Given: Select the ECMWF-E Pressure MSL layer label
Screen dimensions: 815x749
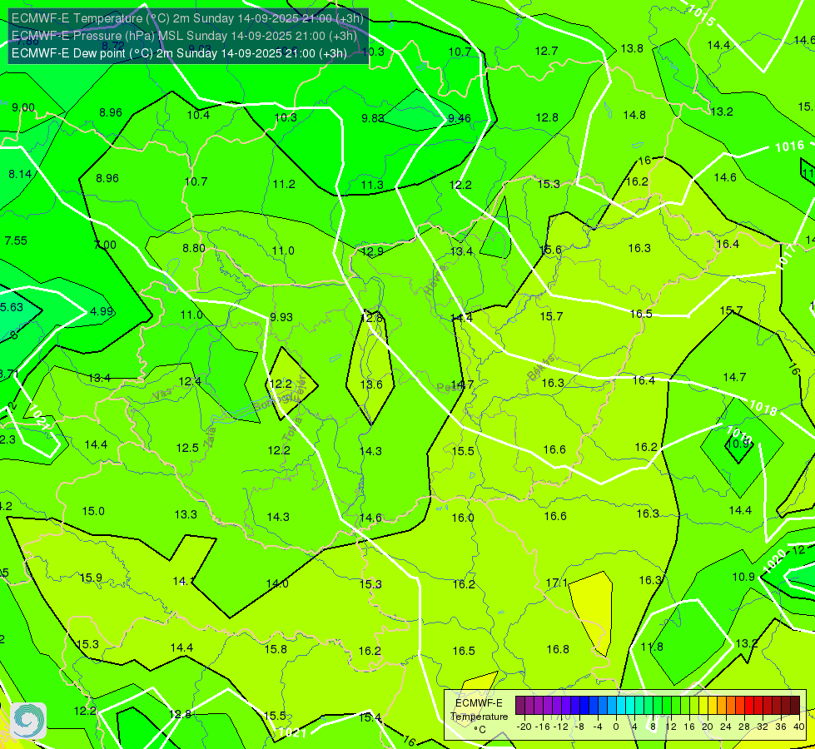Looking at the screenshot, I should point(184,35).
